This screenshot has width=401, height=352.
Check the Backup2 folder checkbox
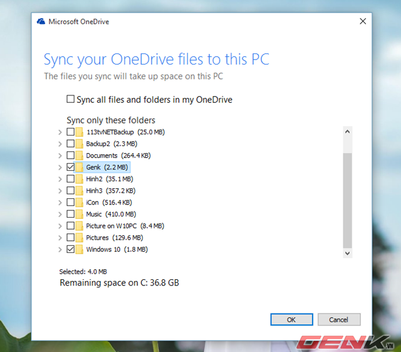pos(70,144)
